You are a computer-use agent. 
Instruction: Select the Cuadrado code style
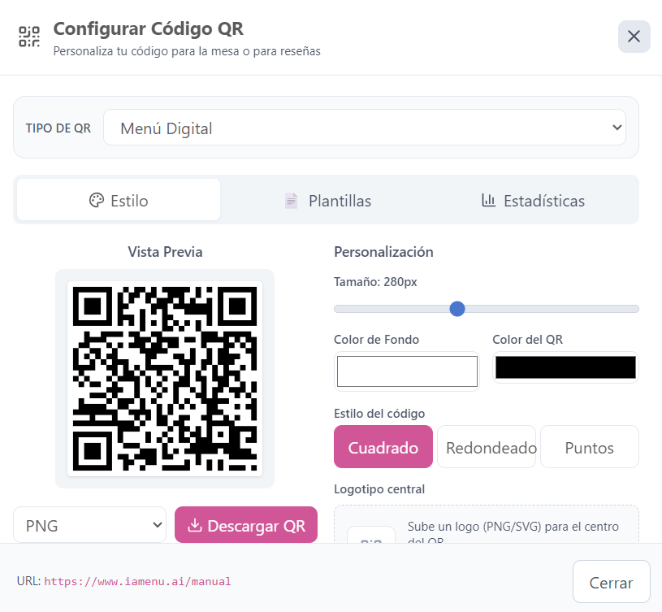383,447
